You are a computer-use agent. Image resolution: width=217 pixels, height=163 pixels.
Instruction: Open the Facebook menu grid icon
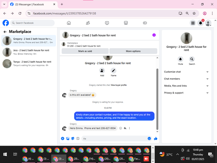coord(193,23)
